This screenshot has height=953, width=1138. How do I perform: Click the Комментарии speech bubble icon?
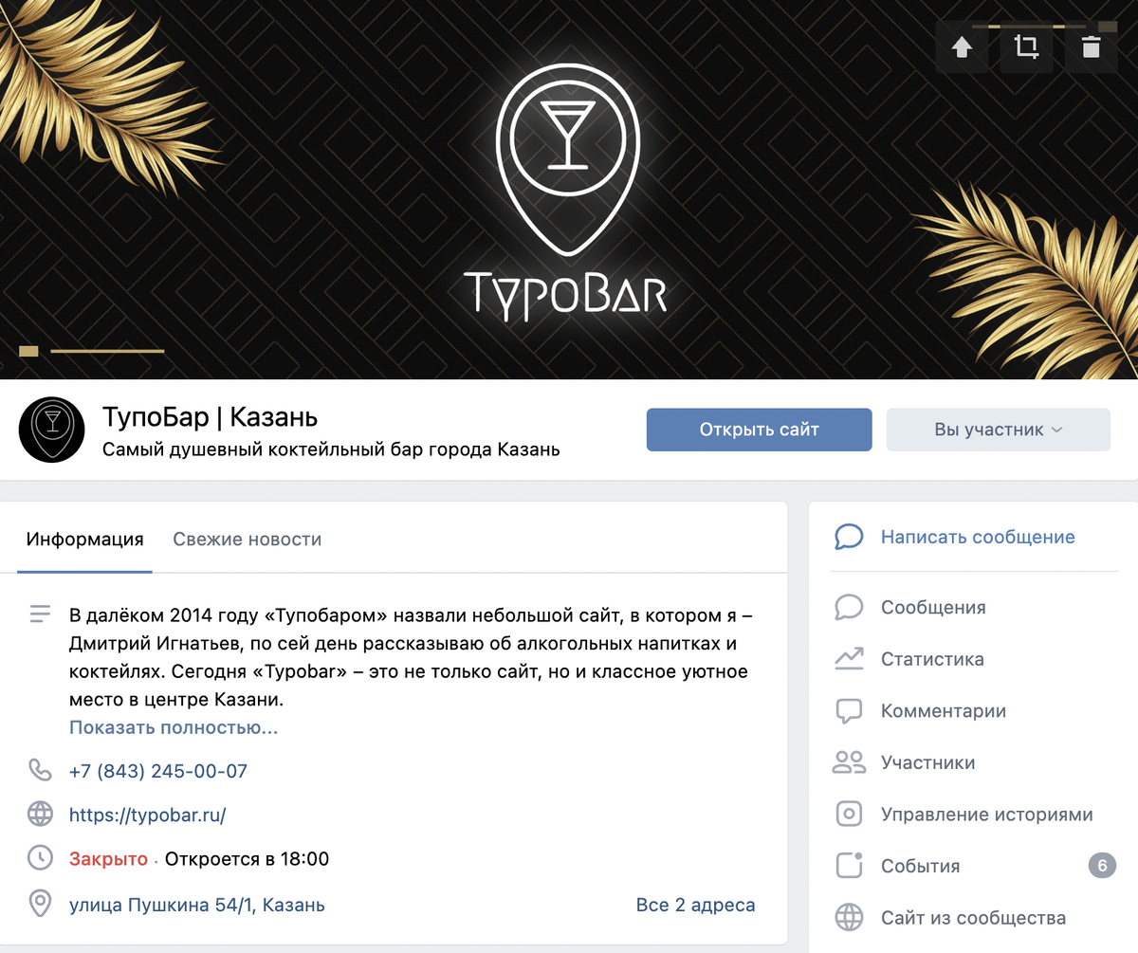pos(849,711)
